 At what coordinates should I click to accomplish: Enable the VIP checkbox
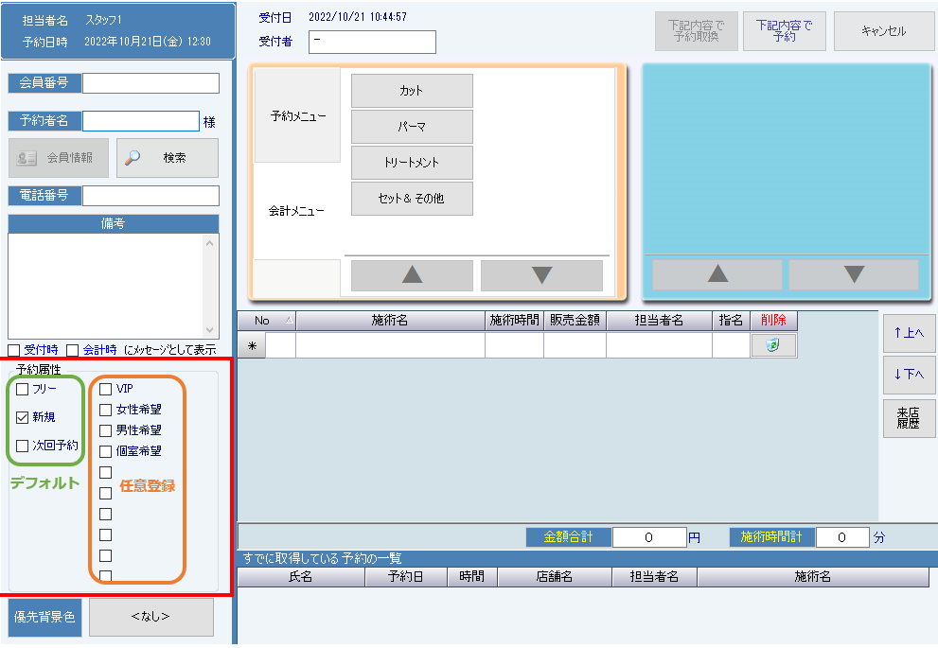point(106,389)
